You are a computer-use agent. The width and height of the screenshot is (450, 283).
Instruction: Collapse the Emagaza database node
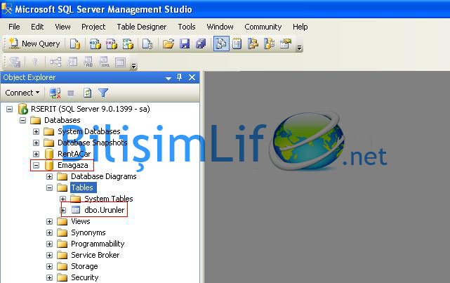[x=36, y=165]
